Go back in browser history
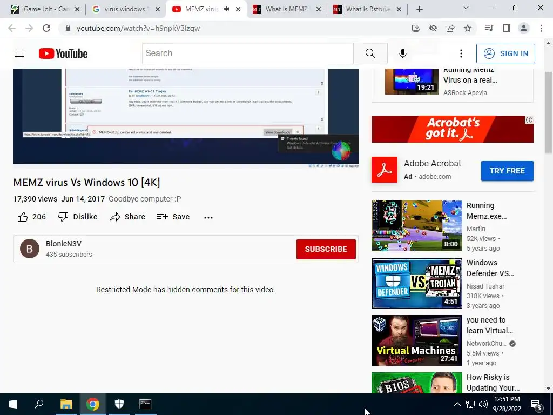 tap(12, 28)
